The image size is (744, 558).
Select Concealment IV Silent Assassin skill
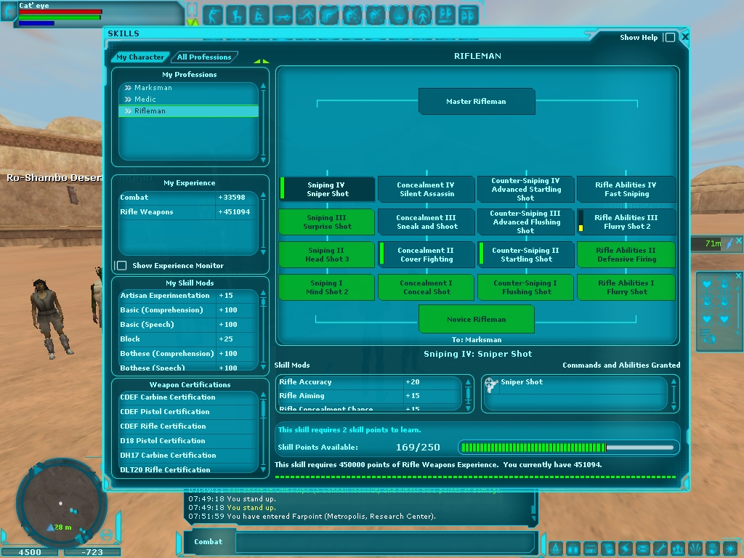click(426, 190)
